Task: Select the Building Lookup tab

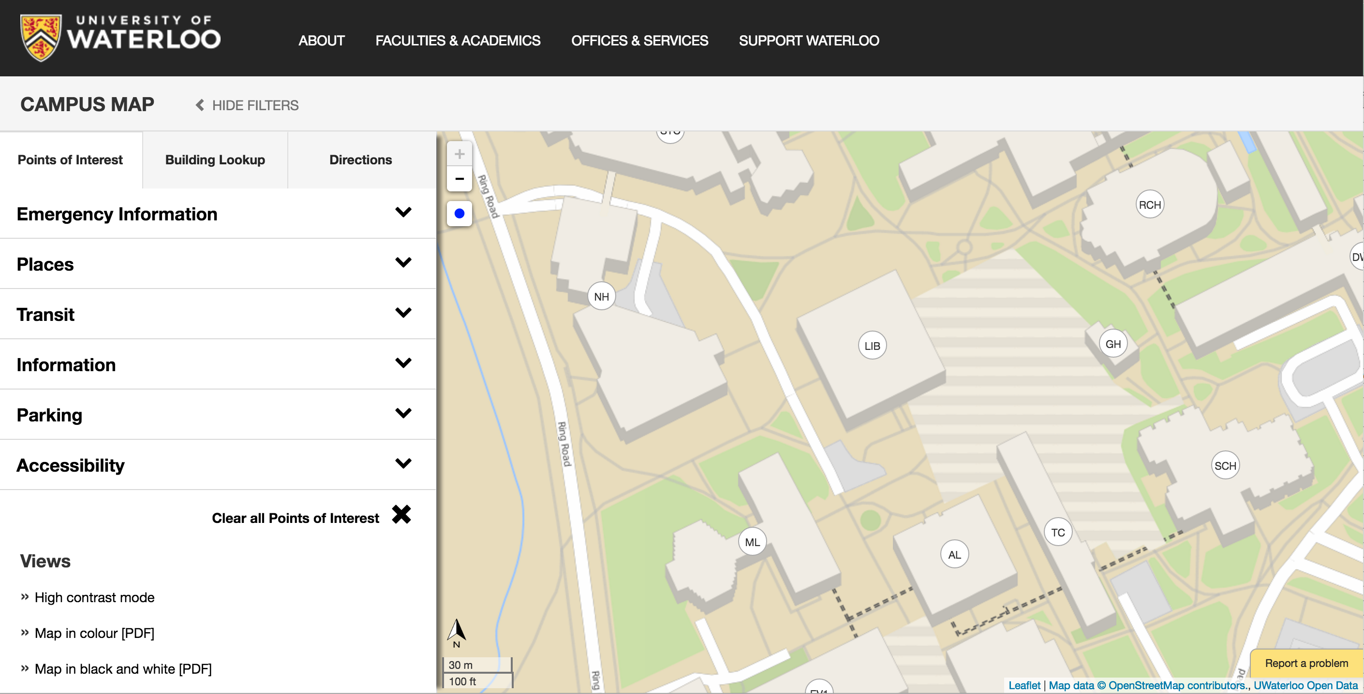Action: click(x=215, y=159)
